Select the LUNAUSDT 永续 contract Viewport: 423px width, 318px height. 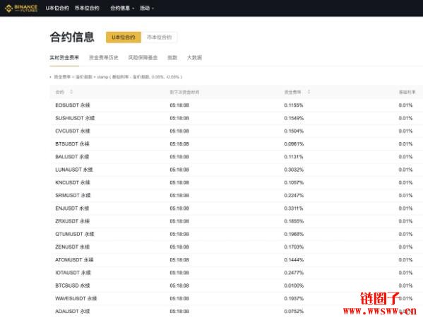(x=74, y=170)
